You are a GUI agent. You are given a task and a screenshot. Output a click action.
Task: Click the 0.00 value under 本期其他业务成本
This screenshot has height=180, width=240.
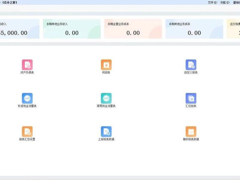(x=194, y=33)
